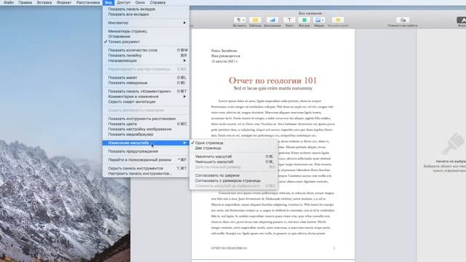Click subtitle 'Sed et lacus quis enim mattis nonummy'

click(x=273, y=88)
